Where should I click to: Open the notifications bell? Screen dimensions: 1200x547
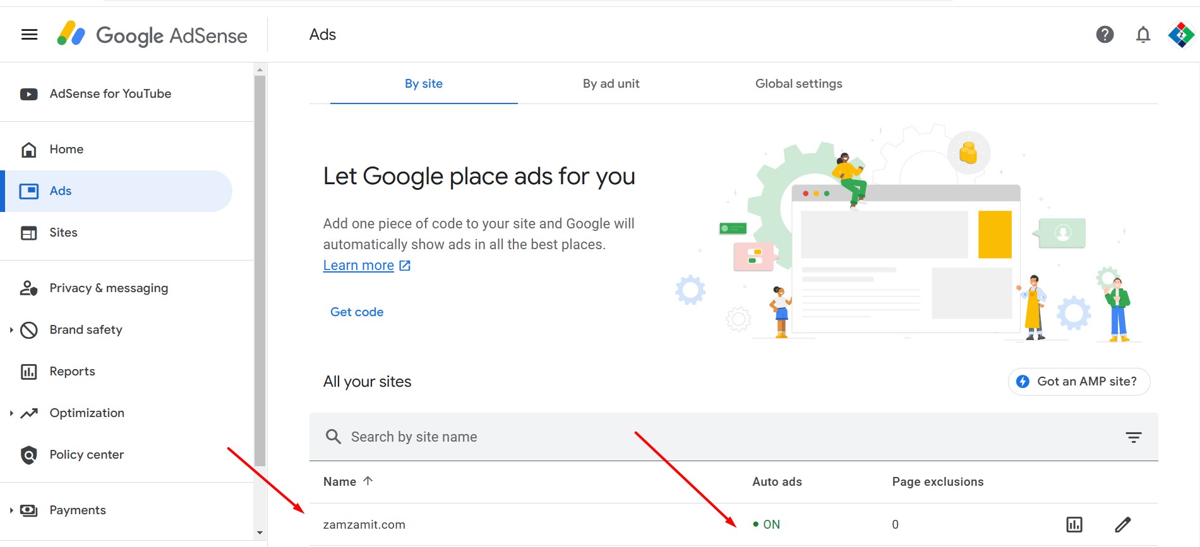[1143, 35]
